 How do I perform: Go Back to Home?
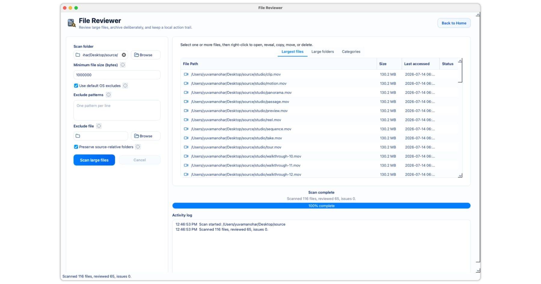click(454, 23)
